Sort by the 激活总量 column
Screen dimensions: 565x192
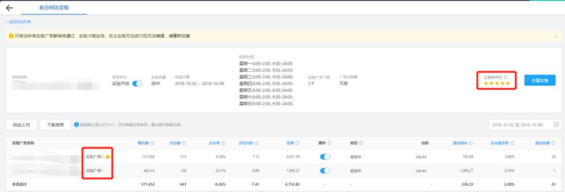[x=543, y=143]
